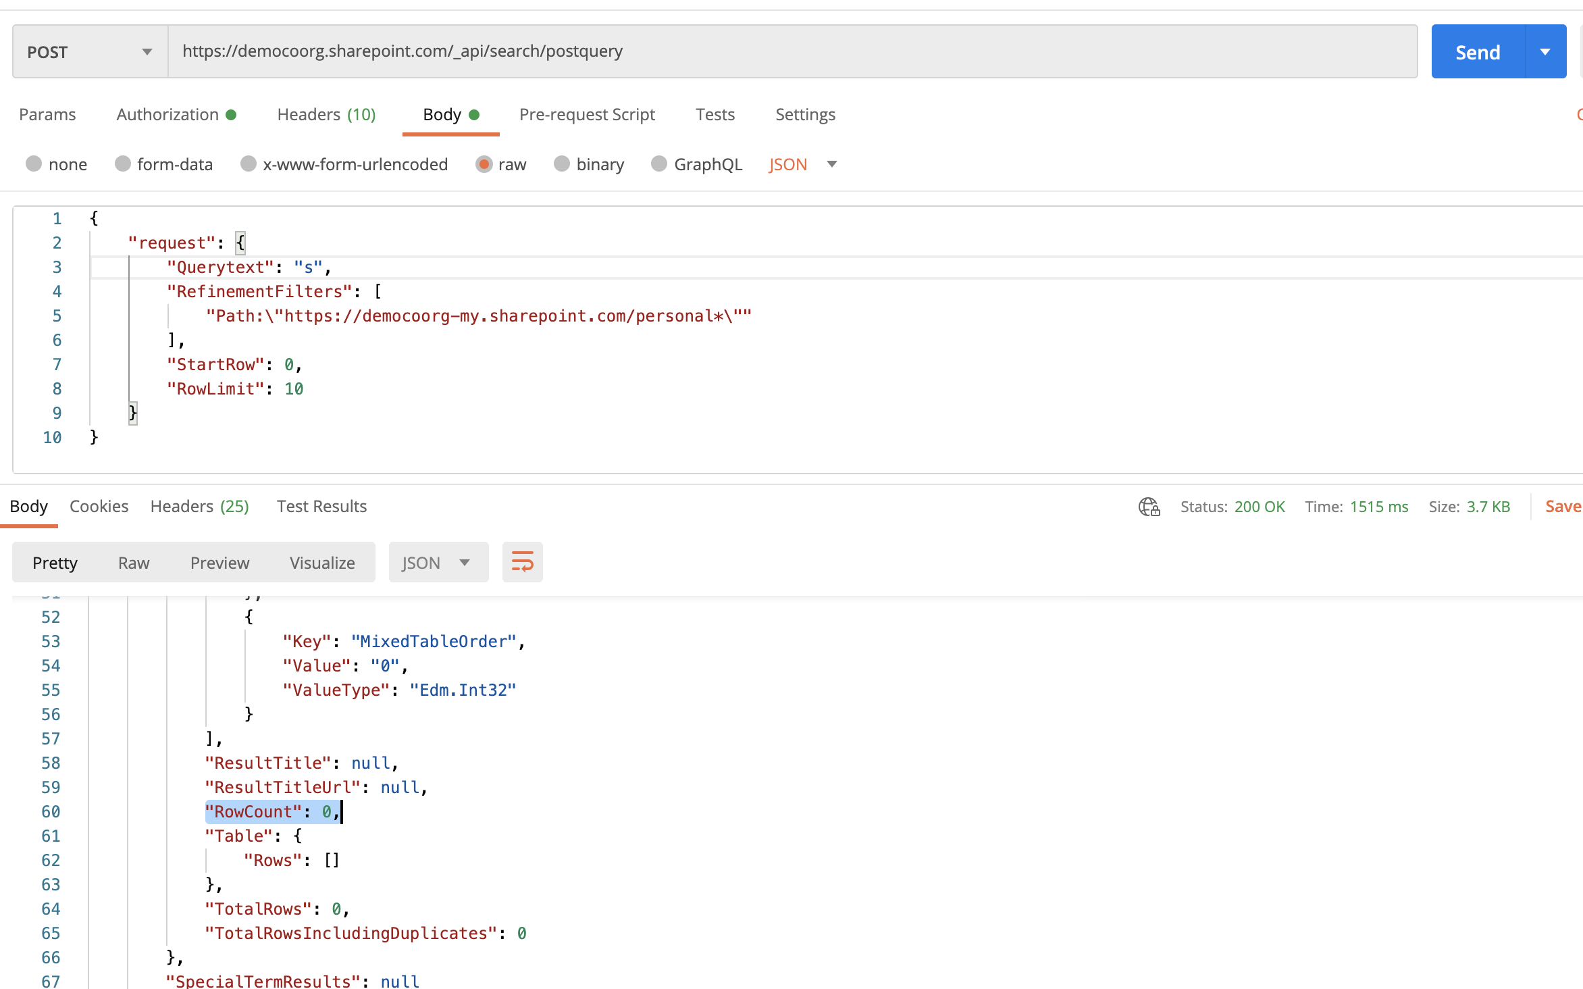Choose the GraphQL body option
This screenshot has height=989, width=1583.
(696, 164)
